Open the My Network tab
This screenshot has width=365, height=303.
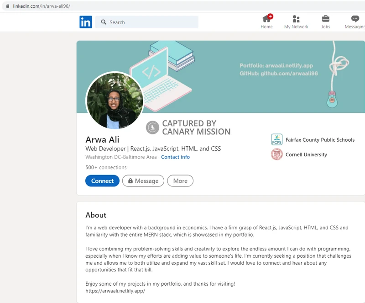[x=296, y=22]
